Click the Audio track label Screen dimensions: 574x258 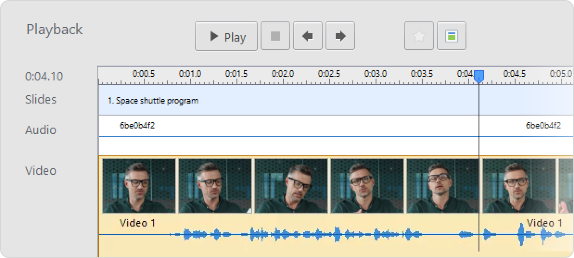[41, 130]
